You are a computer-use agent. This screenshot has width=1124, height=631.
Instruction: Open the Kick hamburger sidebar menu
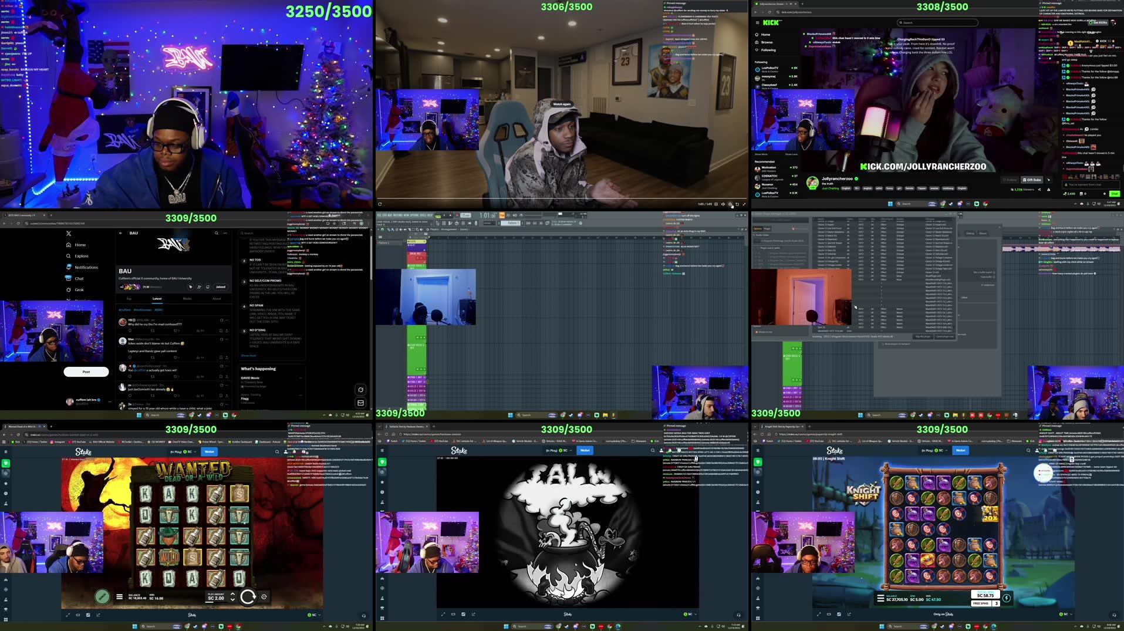(x=757, y=23)
